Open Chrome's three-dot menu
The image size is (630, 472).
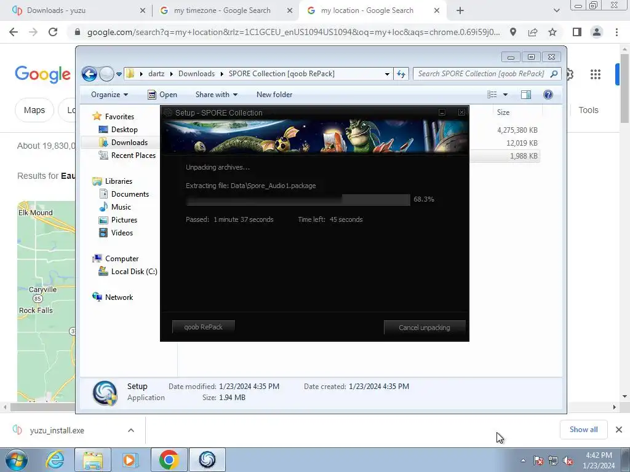(616, 32)
